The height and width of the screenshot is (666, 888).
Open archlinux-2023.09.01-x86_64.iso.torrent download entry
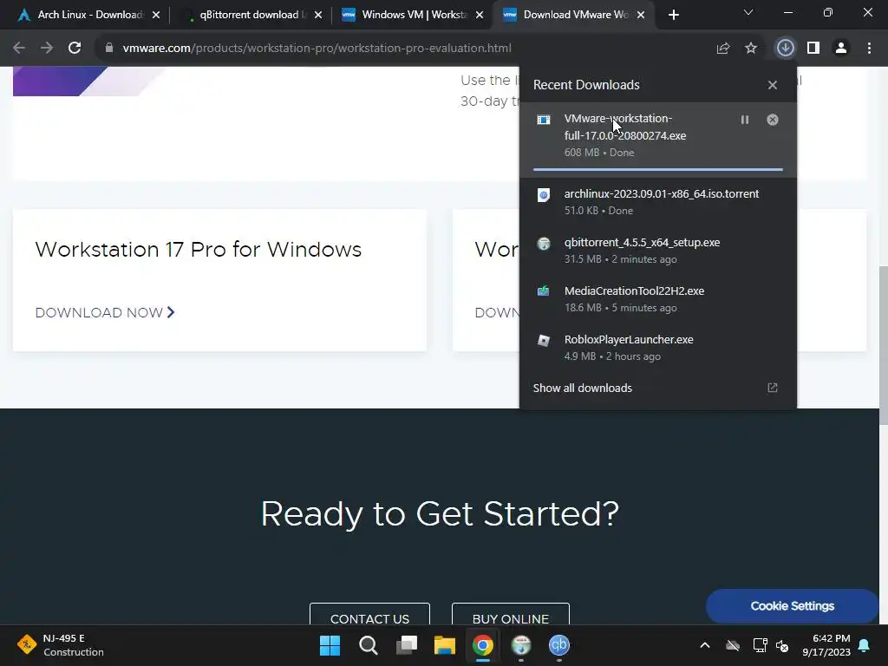(x=657, y=201)
